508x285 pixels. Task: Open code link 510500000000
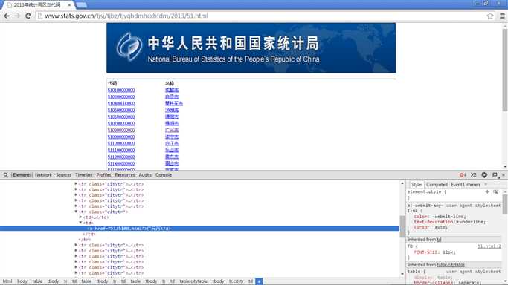(x=121, y=110)
